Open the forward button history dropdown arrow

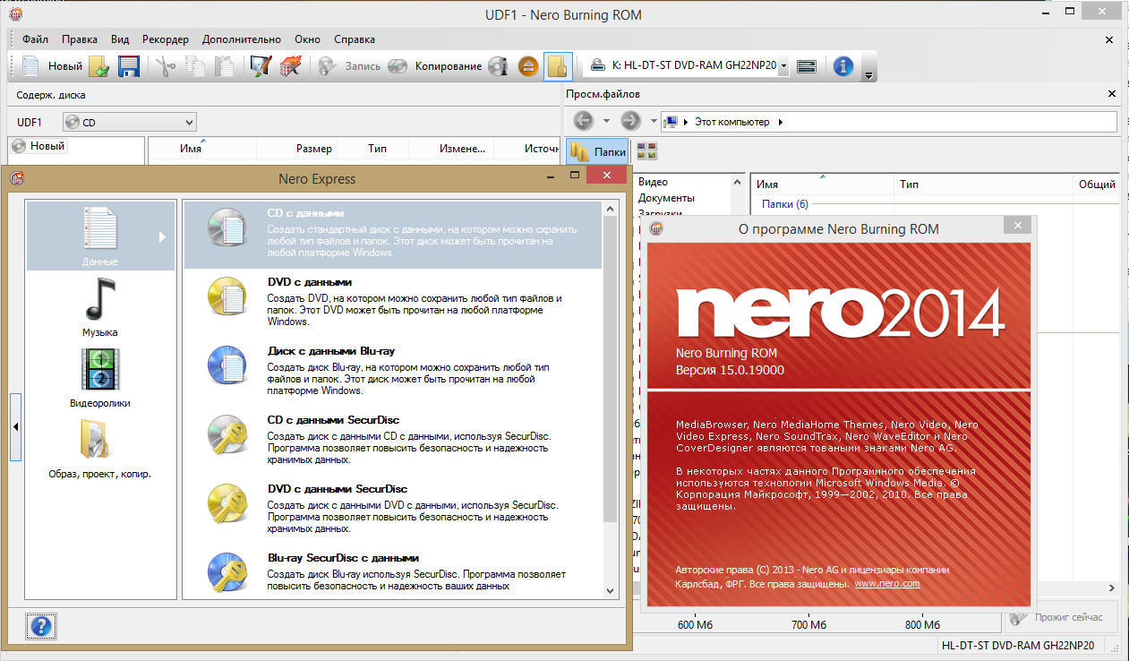click(x=654, y=121)
